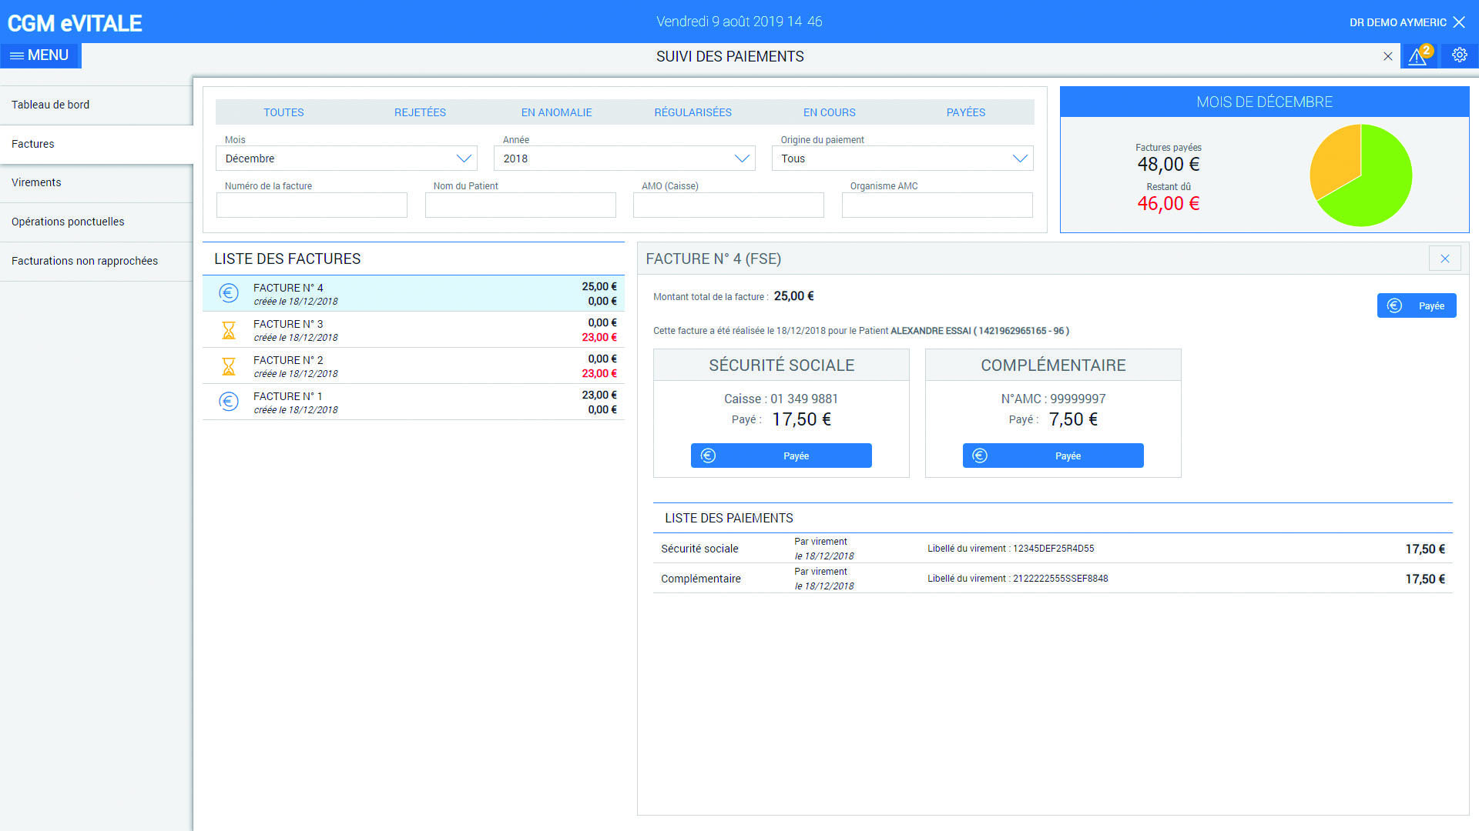The width and height of the screenshot is (1479, 831).
Task: Click Payée button under Sécurité Sociale
Action: click(x=781, y=456)
